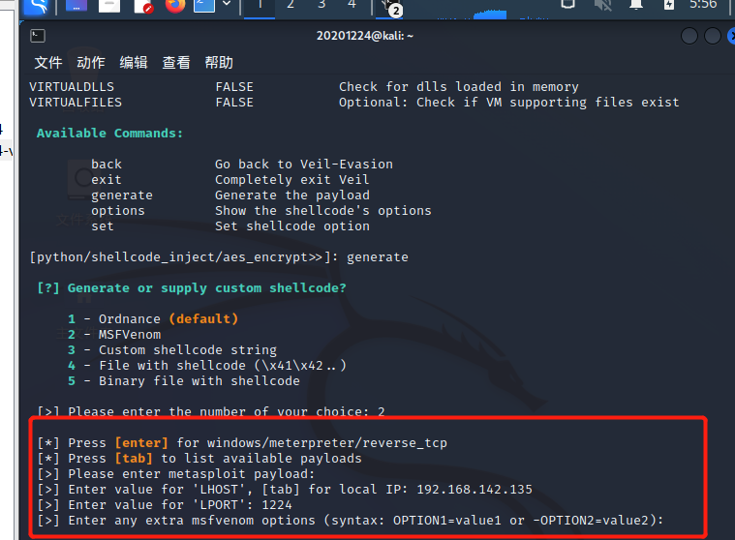
Task: Open the 文件 menu
Action: click(x=48, y=62)
